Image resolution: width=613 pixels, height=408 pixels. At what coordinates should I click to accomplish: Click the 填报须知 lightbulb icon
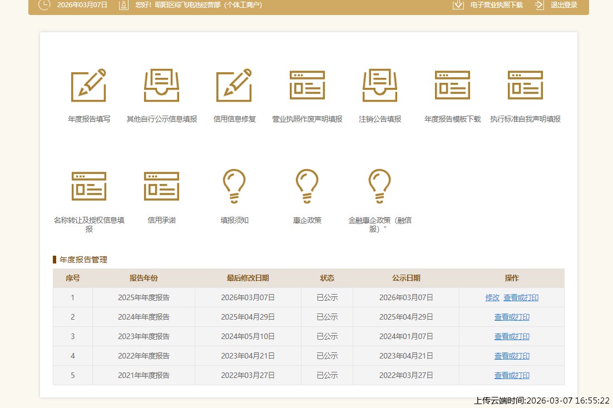pyautogui.click(x=234, y=186)
